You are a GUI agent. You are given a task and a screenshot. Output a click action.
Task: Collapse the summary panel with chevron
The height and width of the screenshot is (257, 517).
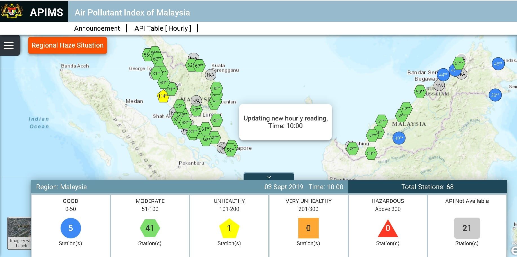pos(269,177)
